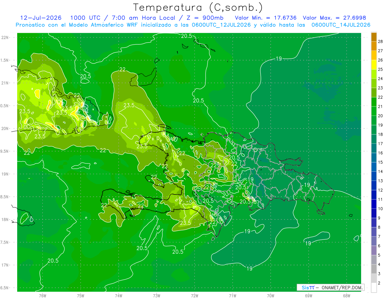The image size is (389, 300).
Task: Click the purple legend swatch between 5 and 6
Action: (x=374, y=250)
